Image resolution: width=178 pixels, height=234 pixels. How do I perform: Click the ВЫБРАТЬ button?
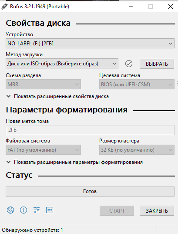coord(157,64)
